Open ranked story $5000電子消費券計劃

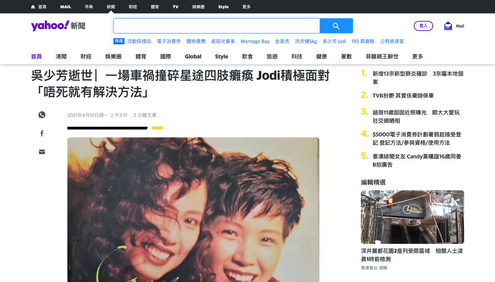point(417,138)
